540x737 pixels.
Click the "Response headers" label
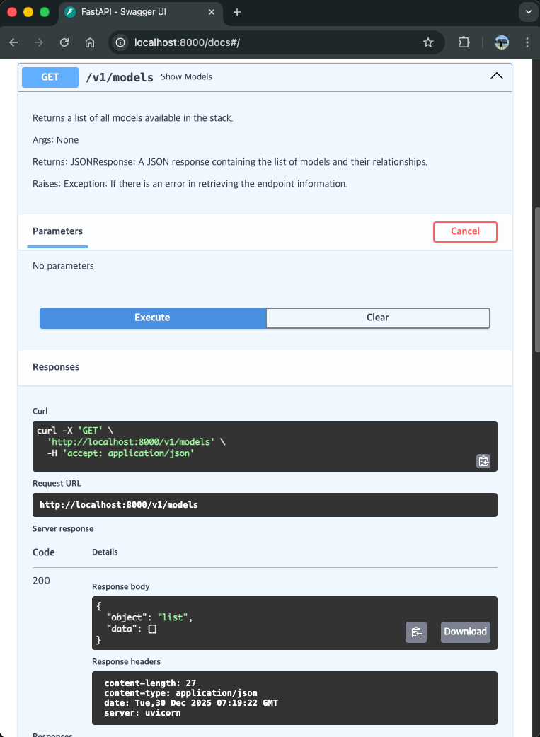pos(126,662)
